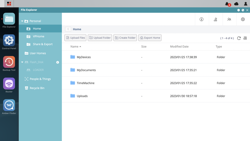250x141 pixels.
Task: Show file information panel icon
Action: tap(202, 19)
